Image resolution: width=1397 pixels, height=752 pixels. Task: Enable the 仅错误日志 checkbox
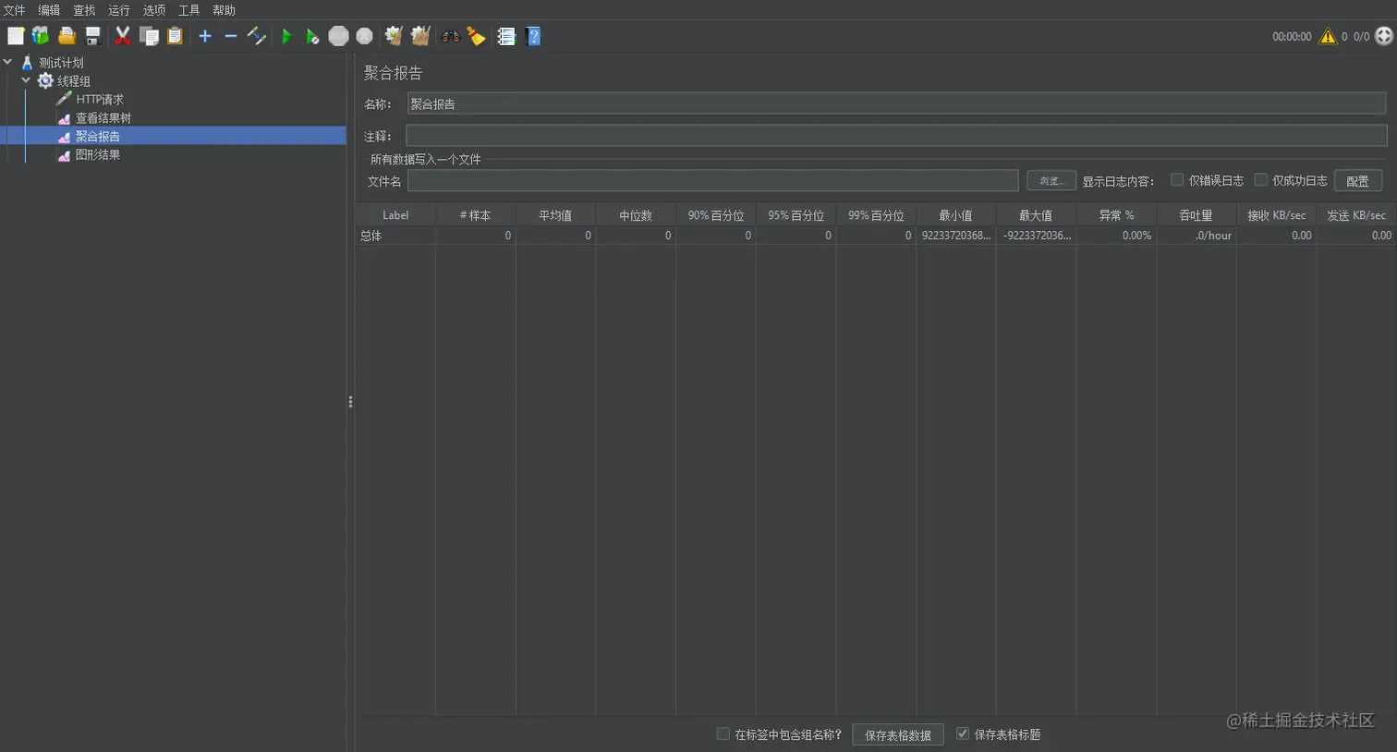click(x=1177, y=180)
